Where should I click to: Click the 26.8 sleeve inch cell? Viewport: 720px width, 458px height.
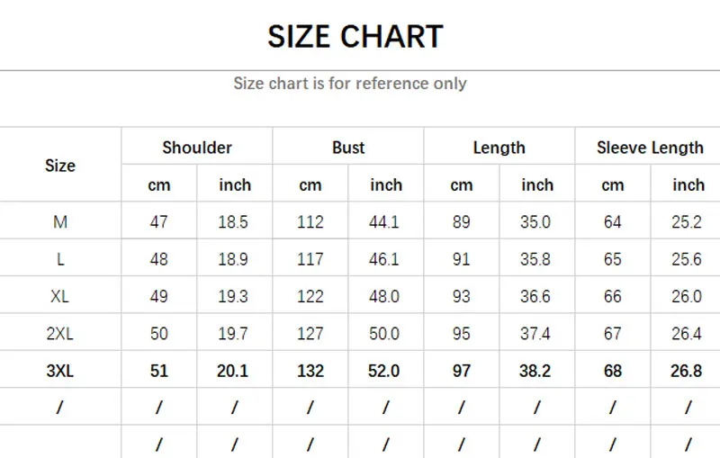tap(686, 371)
